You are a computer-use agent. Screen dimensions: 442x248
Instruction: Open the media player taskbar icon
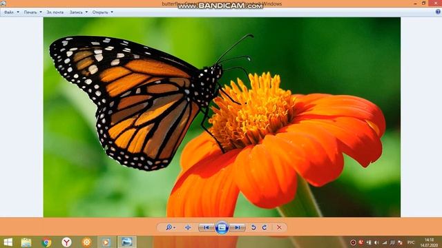(106, 242)
